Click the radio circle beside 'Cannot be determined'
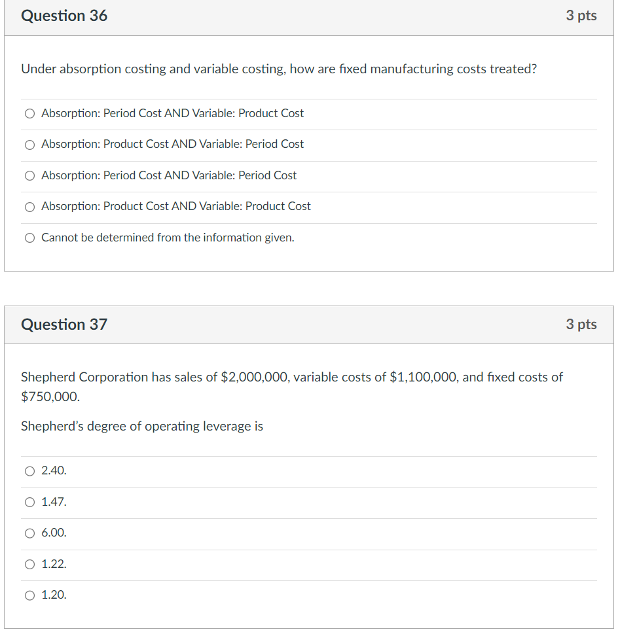Screen dimensions: 618x636 [29, 238]
